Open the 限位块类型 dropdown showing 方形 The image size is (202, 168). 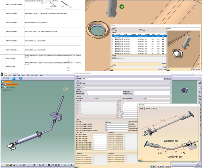[109, 99]
